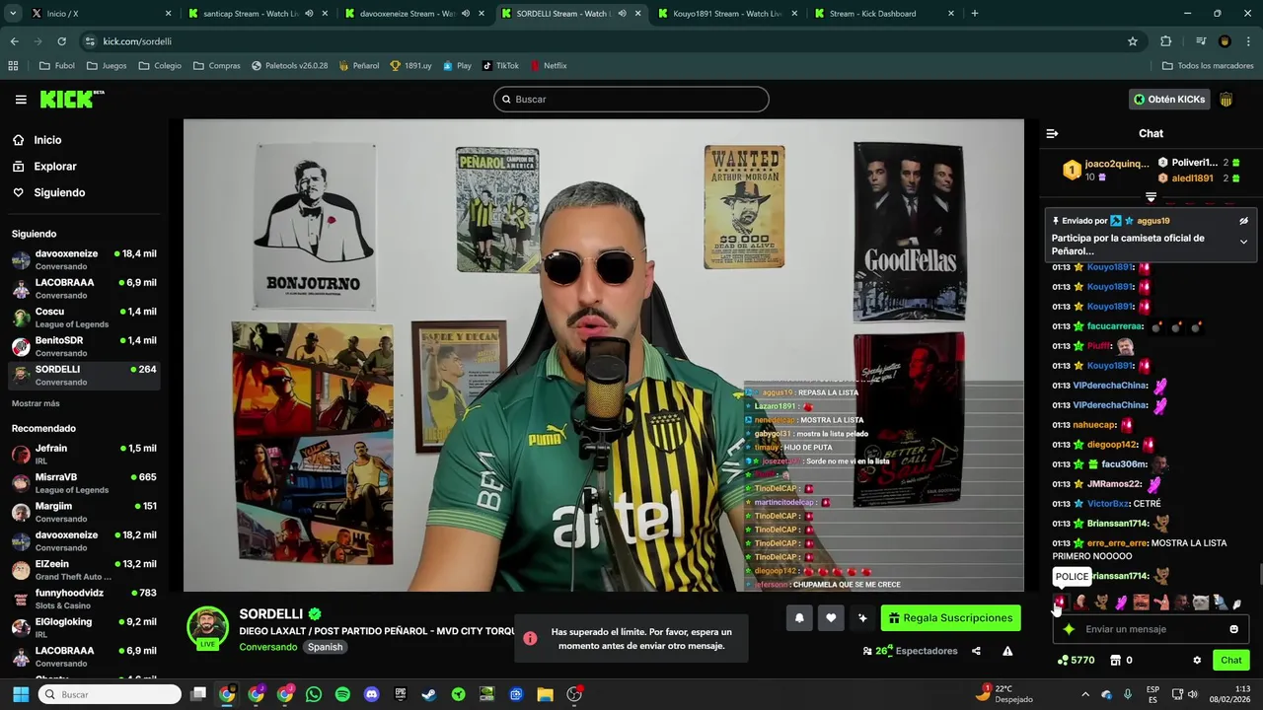Screen dimensions: 1263x710
Task: Open the TikTok bookmark
Action: 500,66
